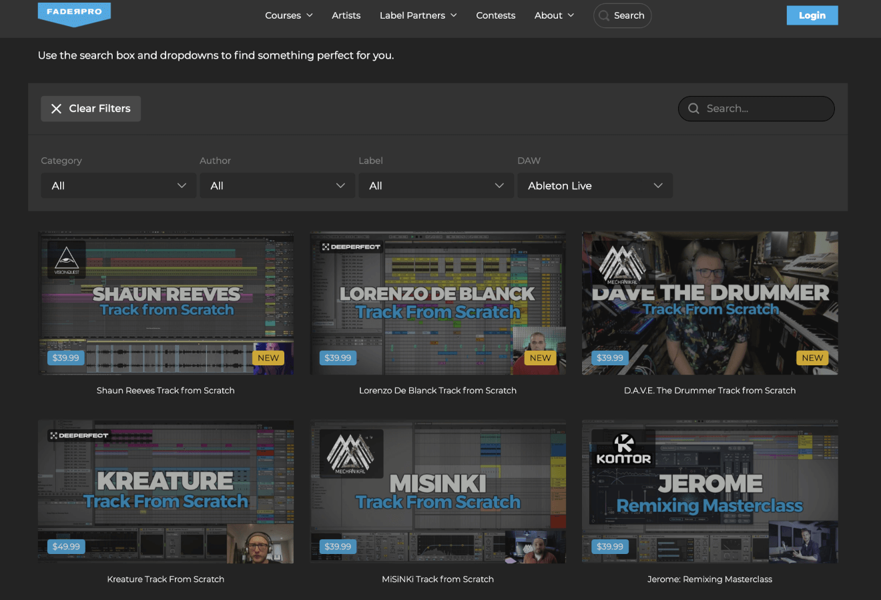Open MiSiNKi Track from Scratch title link

tap(438, 579)
